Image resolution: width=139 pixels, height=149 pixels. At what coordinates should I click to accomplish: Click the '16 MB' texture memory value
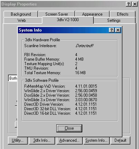80,73
